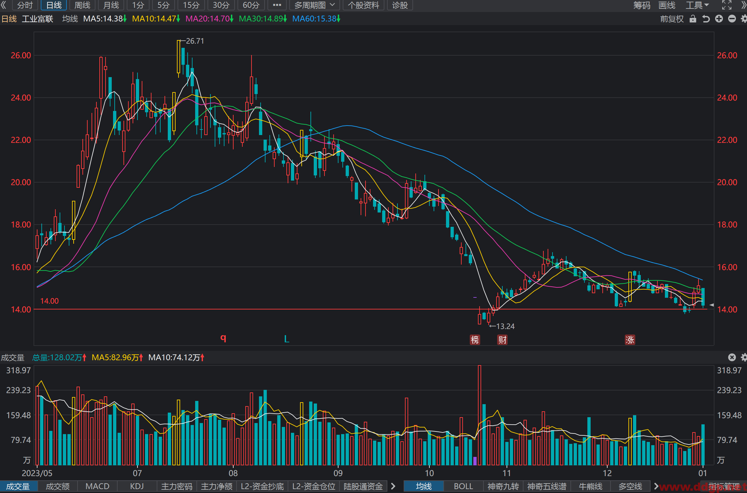Select the MACD indicator tab
The width and height of the screenshot is (747, 493).
[97, 486]
